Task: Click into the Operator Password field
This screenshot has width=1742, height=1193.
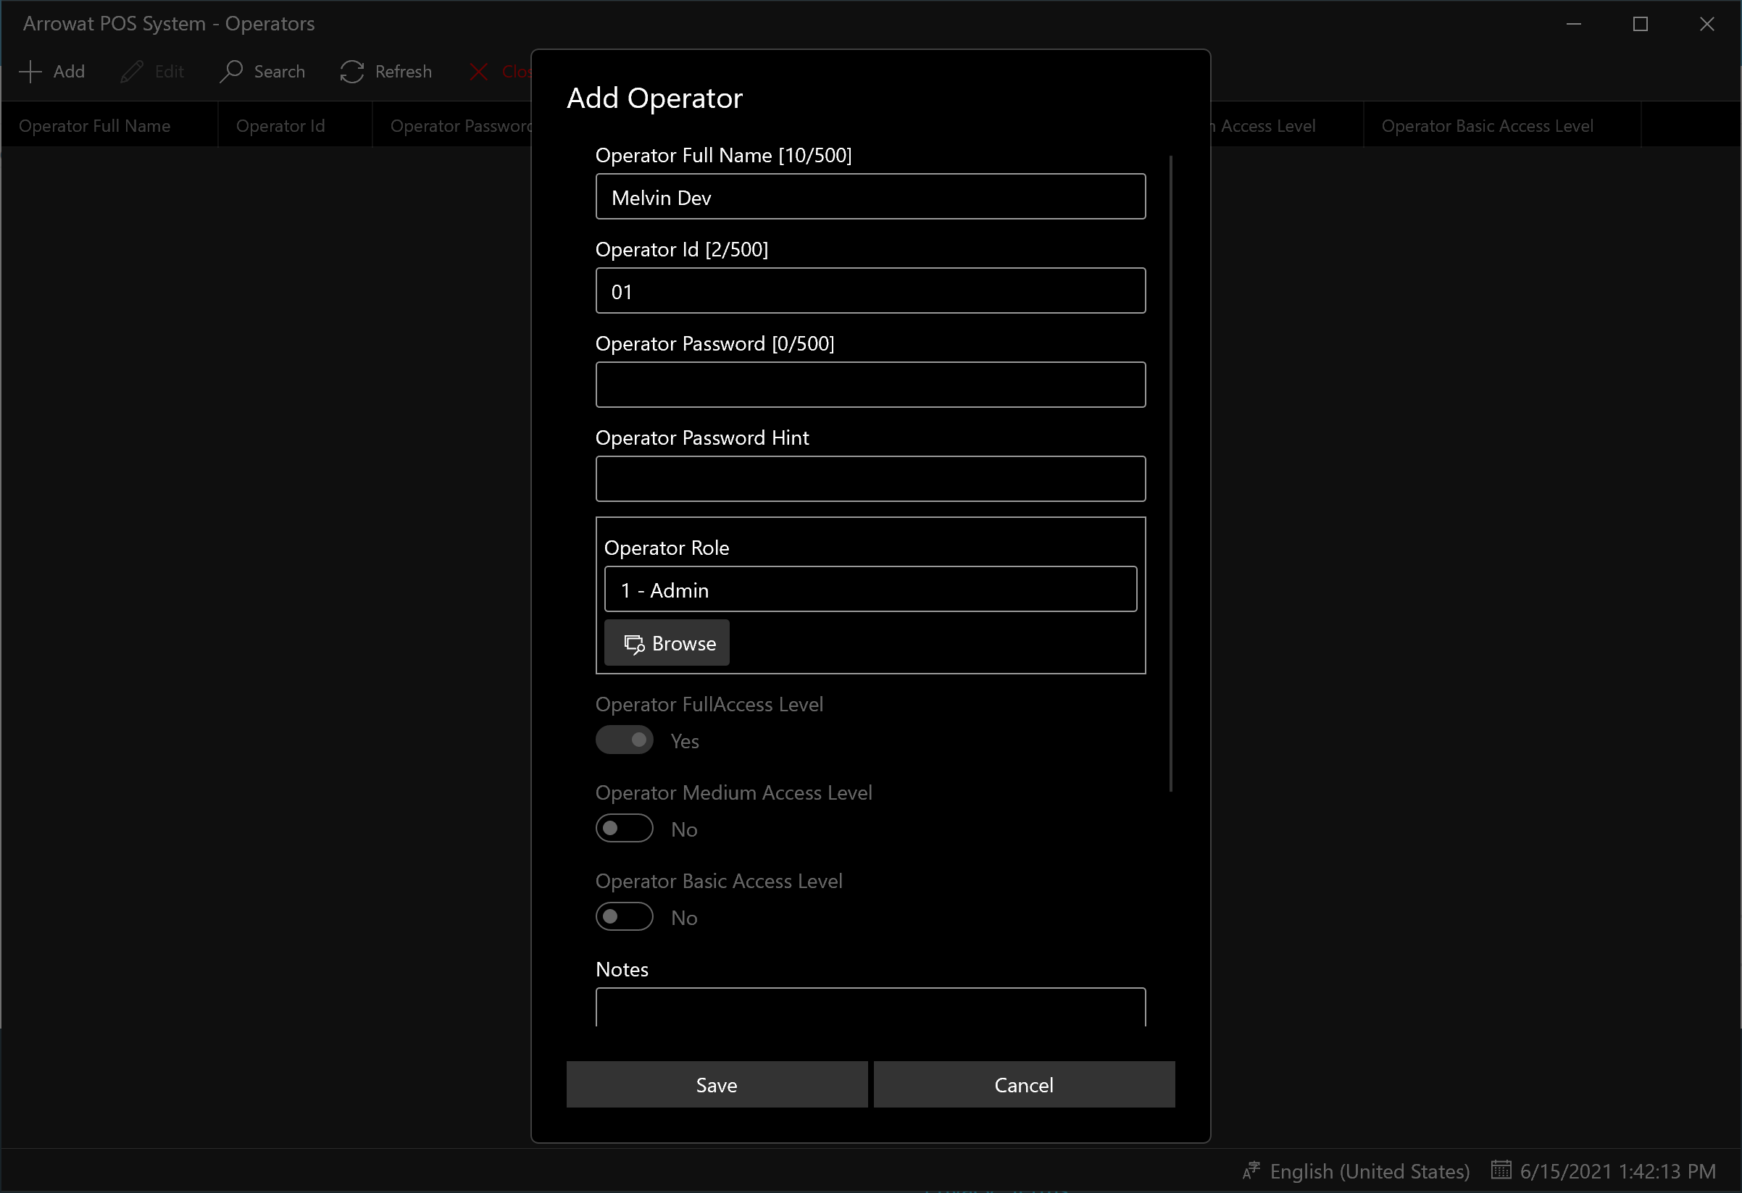Action: point(870,385)
